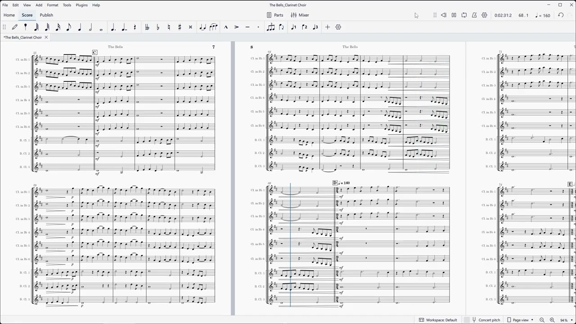Add an element with the plus button
576x324 pixels.
tap(327, 27)
